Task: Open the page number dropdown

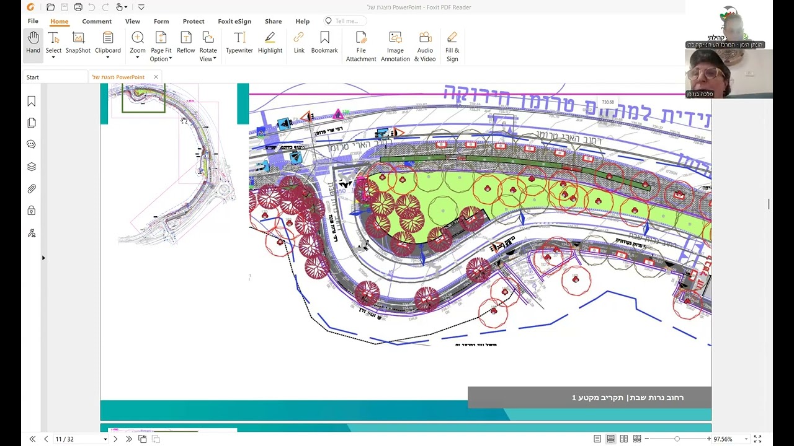Action: coord(105,439)
